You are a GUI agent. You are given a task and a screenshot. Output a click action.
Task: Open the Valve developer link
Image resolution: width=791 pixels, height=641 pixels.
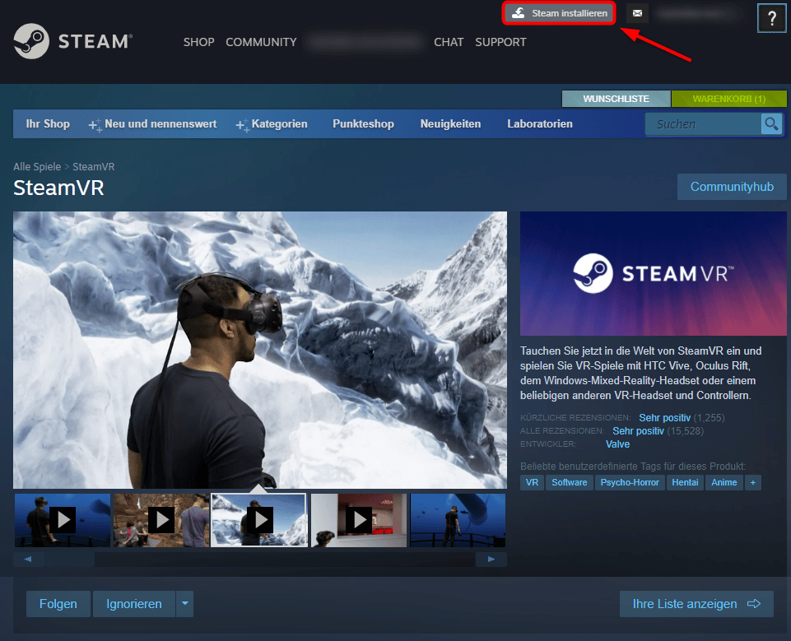pos(617,444)
